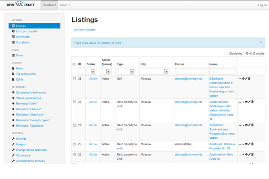Screen dimensions: 269x179
Task: Expand the City filter dropdown
Action: pyautogui.click(x=166, y=71)
